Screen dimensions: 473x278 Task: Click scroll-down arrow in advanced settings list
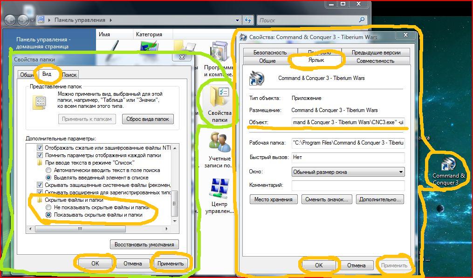pyautogui.click(x=175, y=221)
